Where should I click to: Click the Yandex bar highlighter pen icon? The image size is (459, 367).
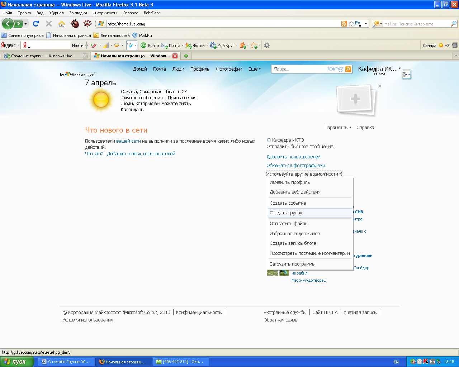click(x=94, y=45)
